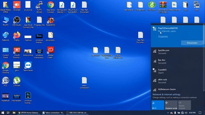
Task: Click the network globe tray icon
Action: 182,113
